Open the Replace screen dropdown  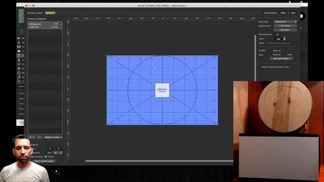tap(53, 137)
